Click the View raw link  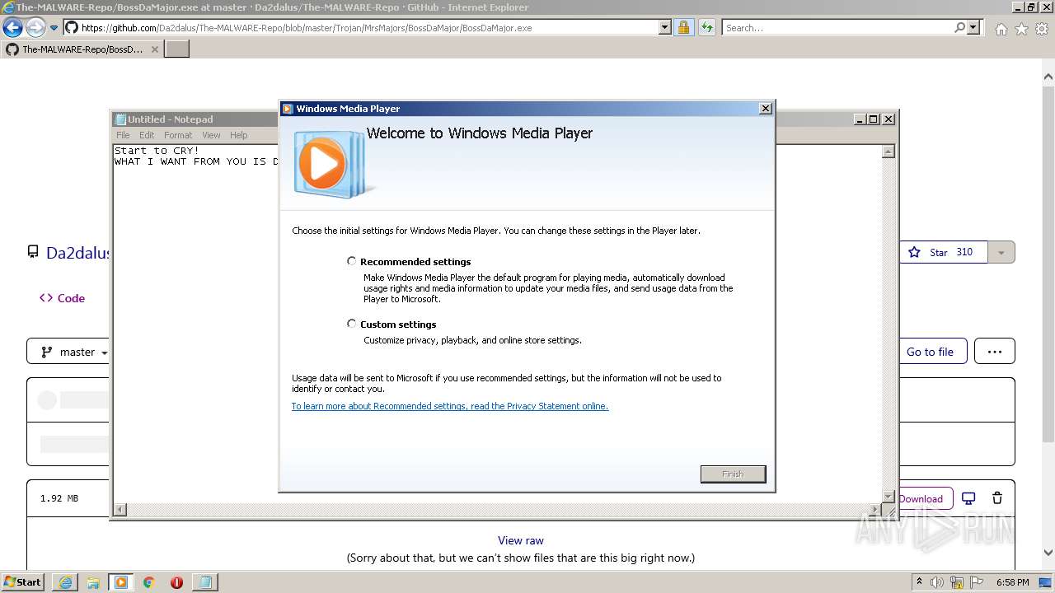521,540
